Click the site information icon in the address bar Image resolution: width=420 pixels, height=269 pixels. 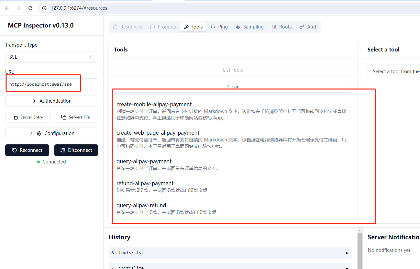point(44,8)
